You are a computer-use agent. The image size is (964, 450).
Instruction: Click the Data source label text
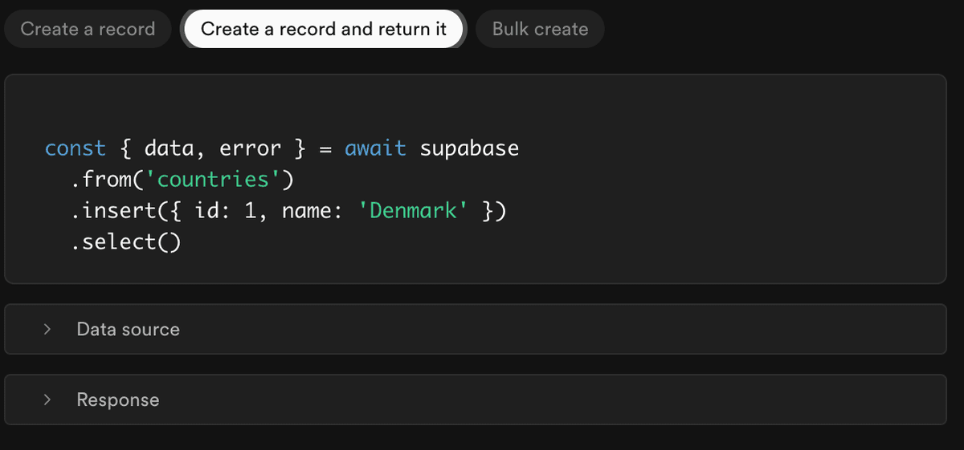coord(128,329)
